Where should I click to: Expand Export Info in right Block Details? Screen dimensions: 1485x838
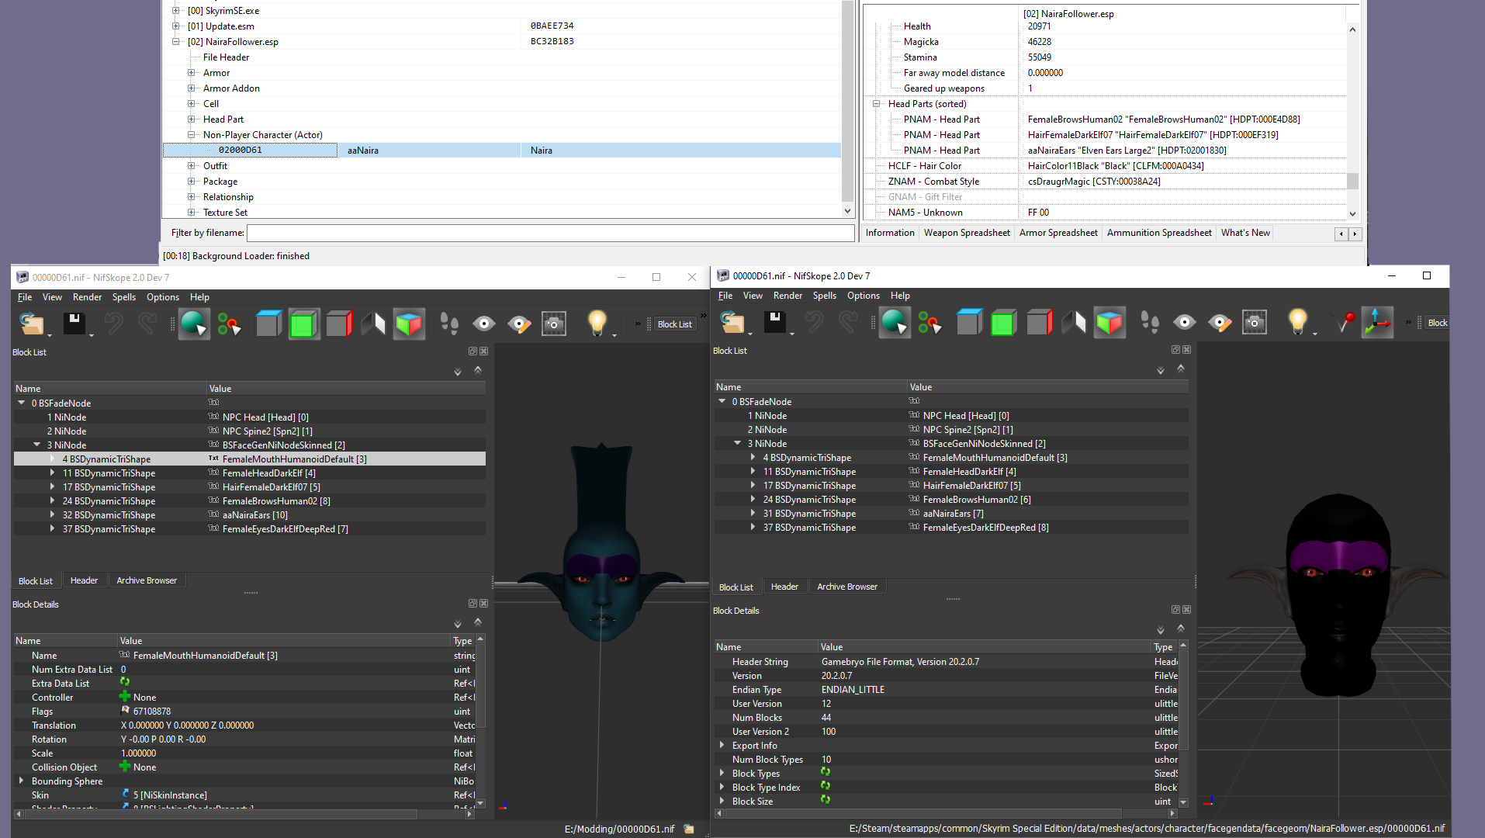[x=722, y=746]
